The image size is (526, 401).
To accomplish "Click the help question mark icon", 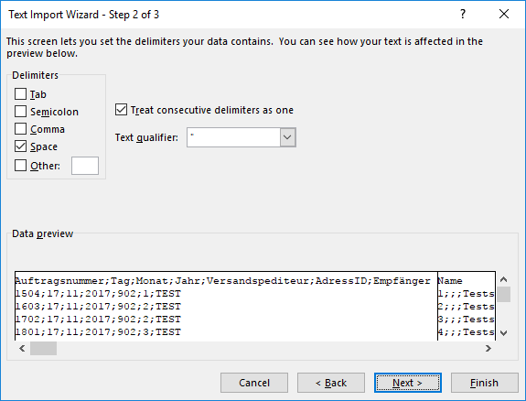I will pyautogui.click(x=463, y=14).
